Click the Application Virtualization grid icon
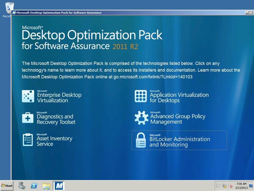This screenshot has width=254, height=191. (x=140, y=96)
